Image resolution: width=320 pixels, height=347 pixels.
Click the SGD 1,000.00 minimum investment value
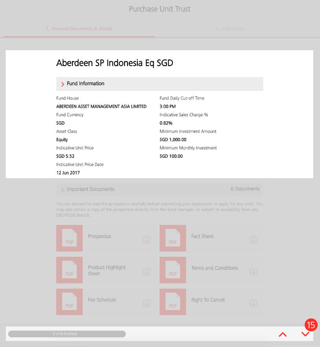pos(173,140)
